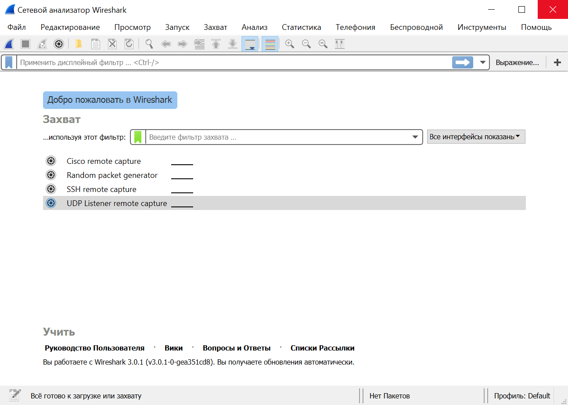The image size is (568, 405).
Task: Expand the display filter history dropdown
Action: point(483,62)
